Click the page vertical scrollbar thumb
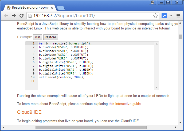This screenshot has height=131, width=184. [180, 37]
